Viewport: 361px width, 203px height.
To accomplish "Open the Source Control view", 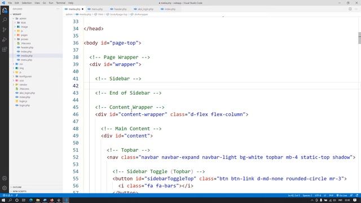I will point(5,30).
